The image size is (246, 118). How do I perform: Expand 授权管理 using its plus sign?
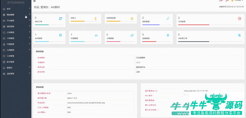pyautogui.click(x=30, y=26)
